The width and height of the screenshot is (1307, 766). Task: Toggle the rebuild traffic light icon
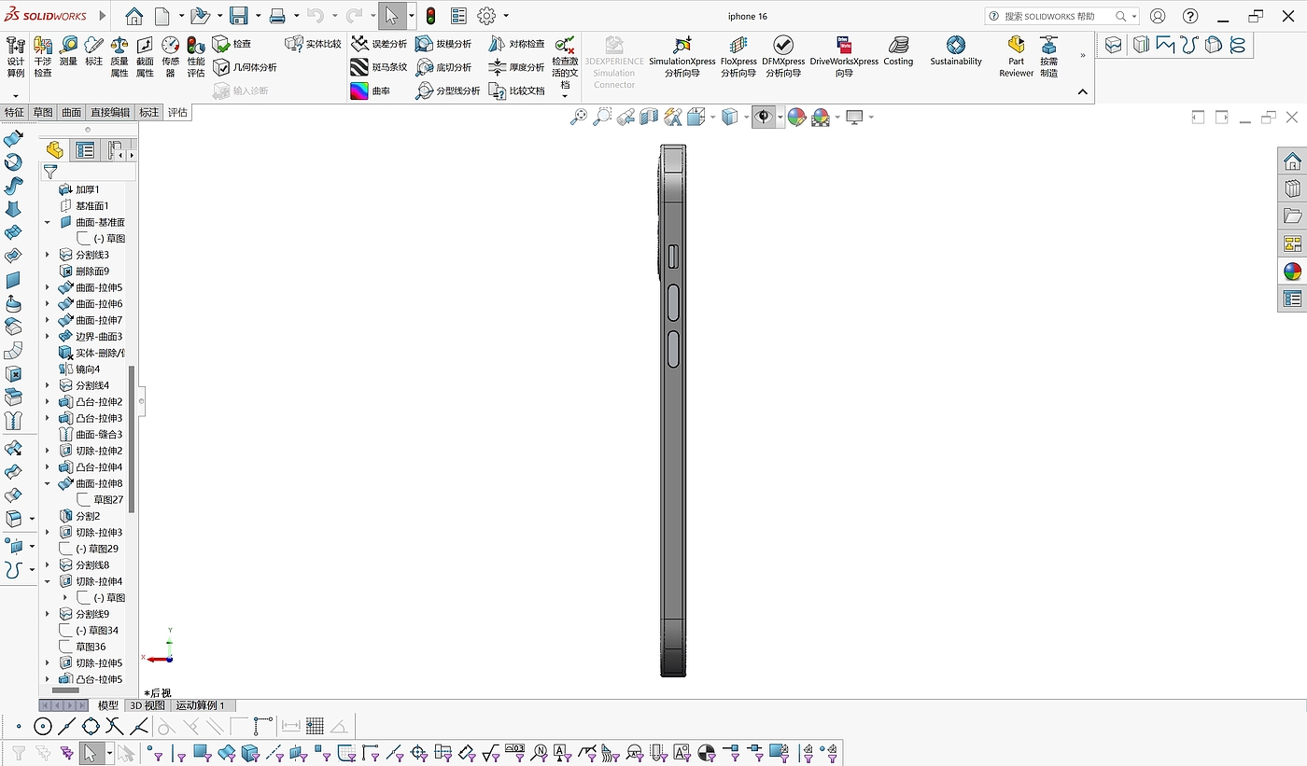430,16
